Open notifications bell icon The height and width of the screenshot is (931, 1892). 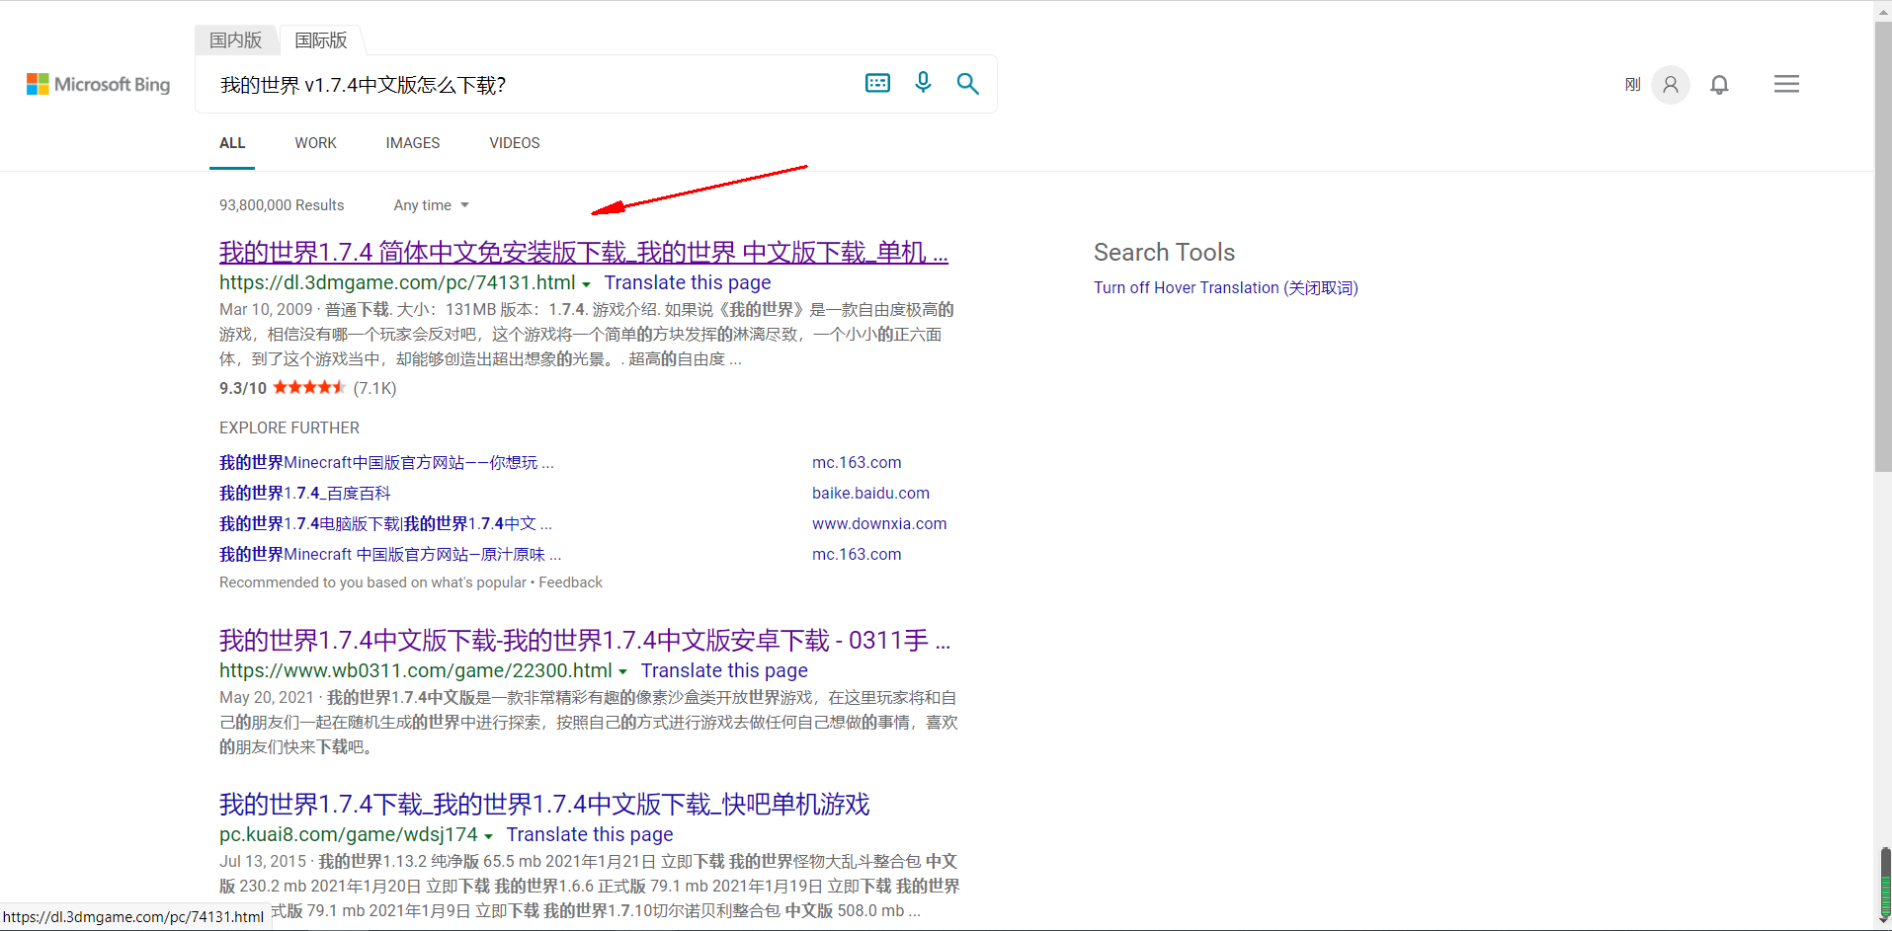coord(1719,85)
